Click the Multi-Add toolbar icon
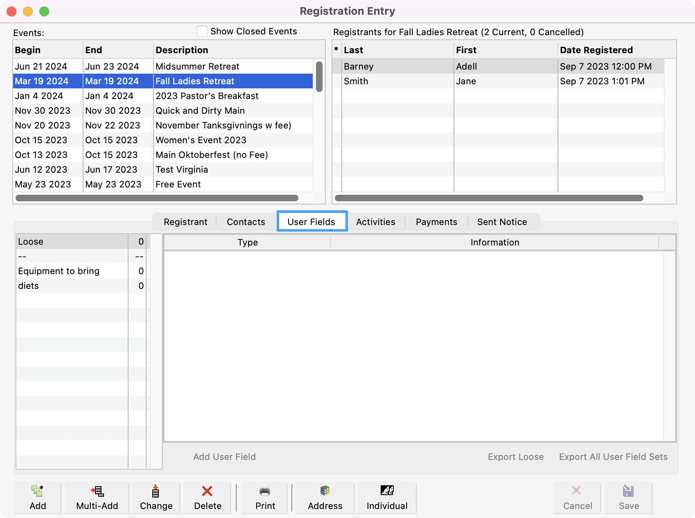The height and width of the screenshot is (518, 695). [97, 491]
